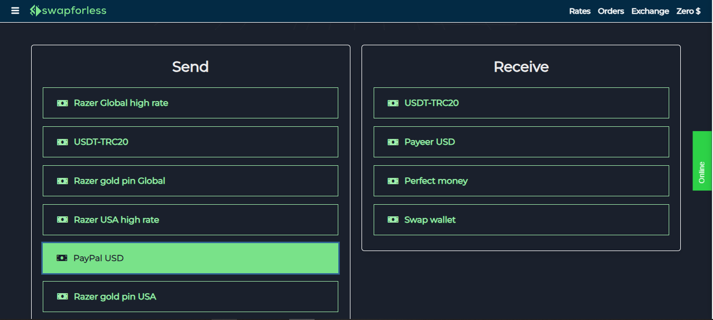
Task: Expand the Razer gold pin USA option
Action: point(190,296)
